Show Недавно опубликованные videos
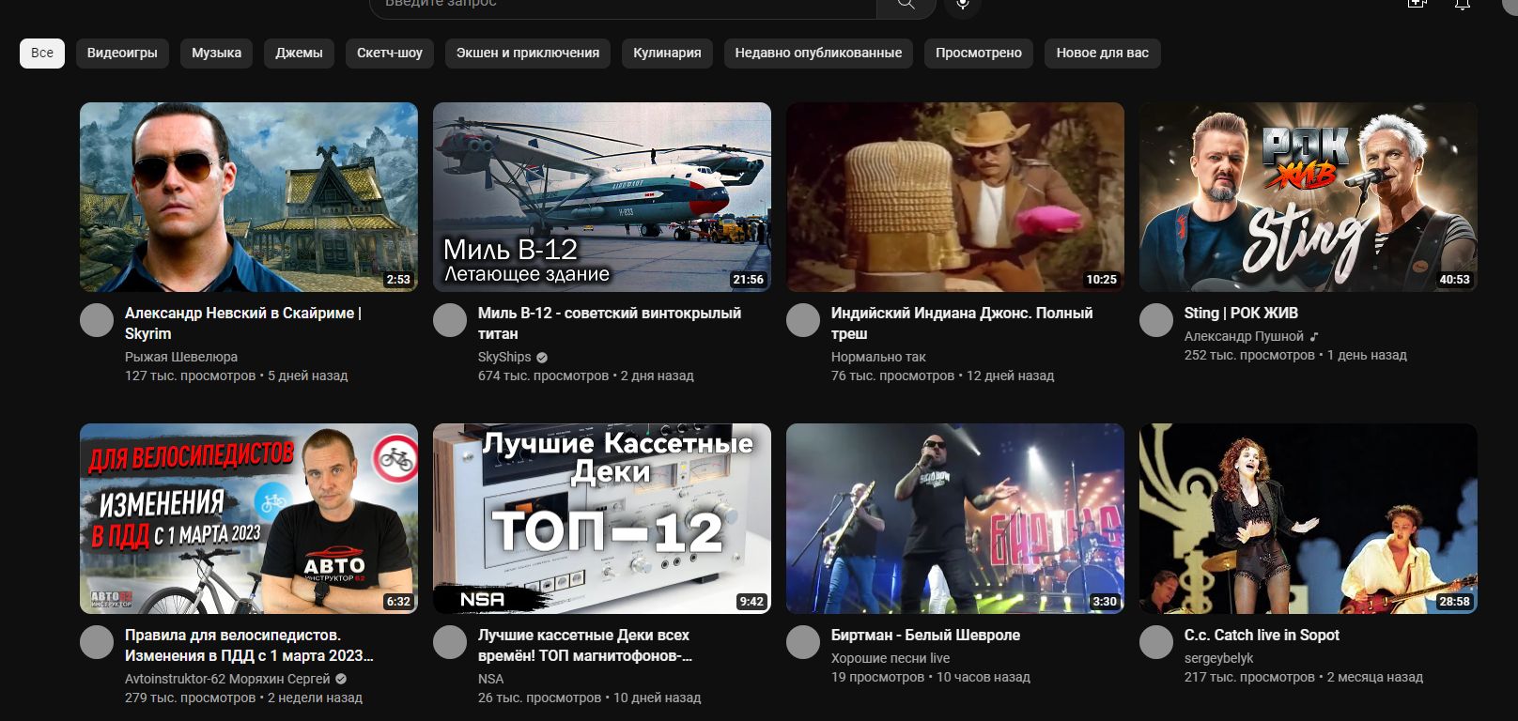Viewport: 1518px width, 721px height. (818, 53)
